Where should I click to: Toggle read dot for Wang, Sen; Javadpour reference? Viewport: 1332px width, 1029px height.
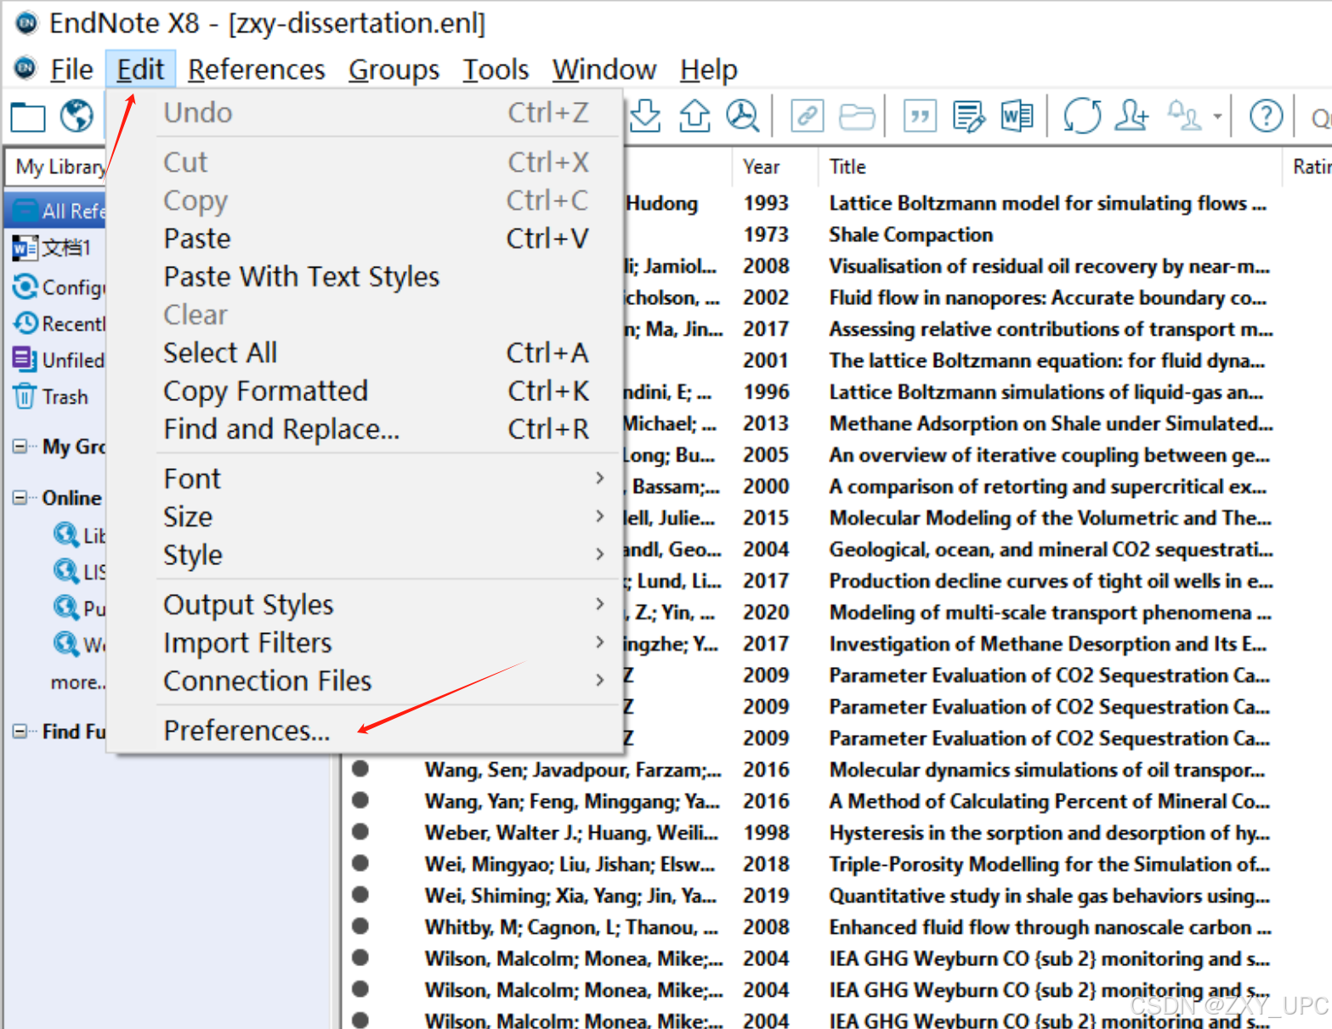[x=360, y=769]
